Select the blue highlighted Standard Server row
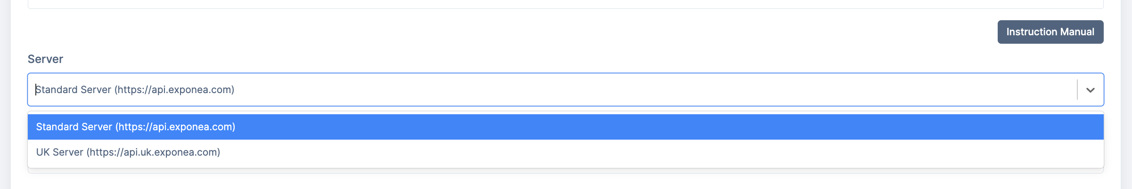Screen dimensions: 1132x189 coord(566,127)
